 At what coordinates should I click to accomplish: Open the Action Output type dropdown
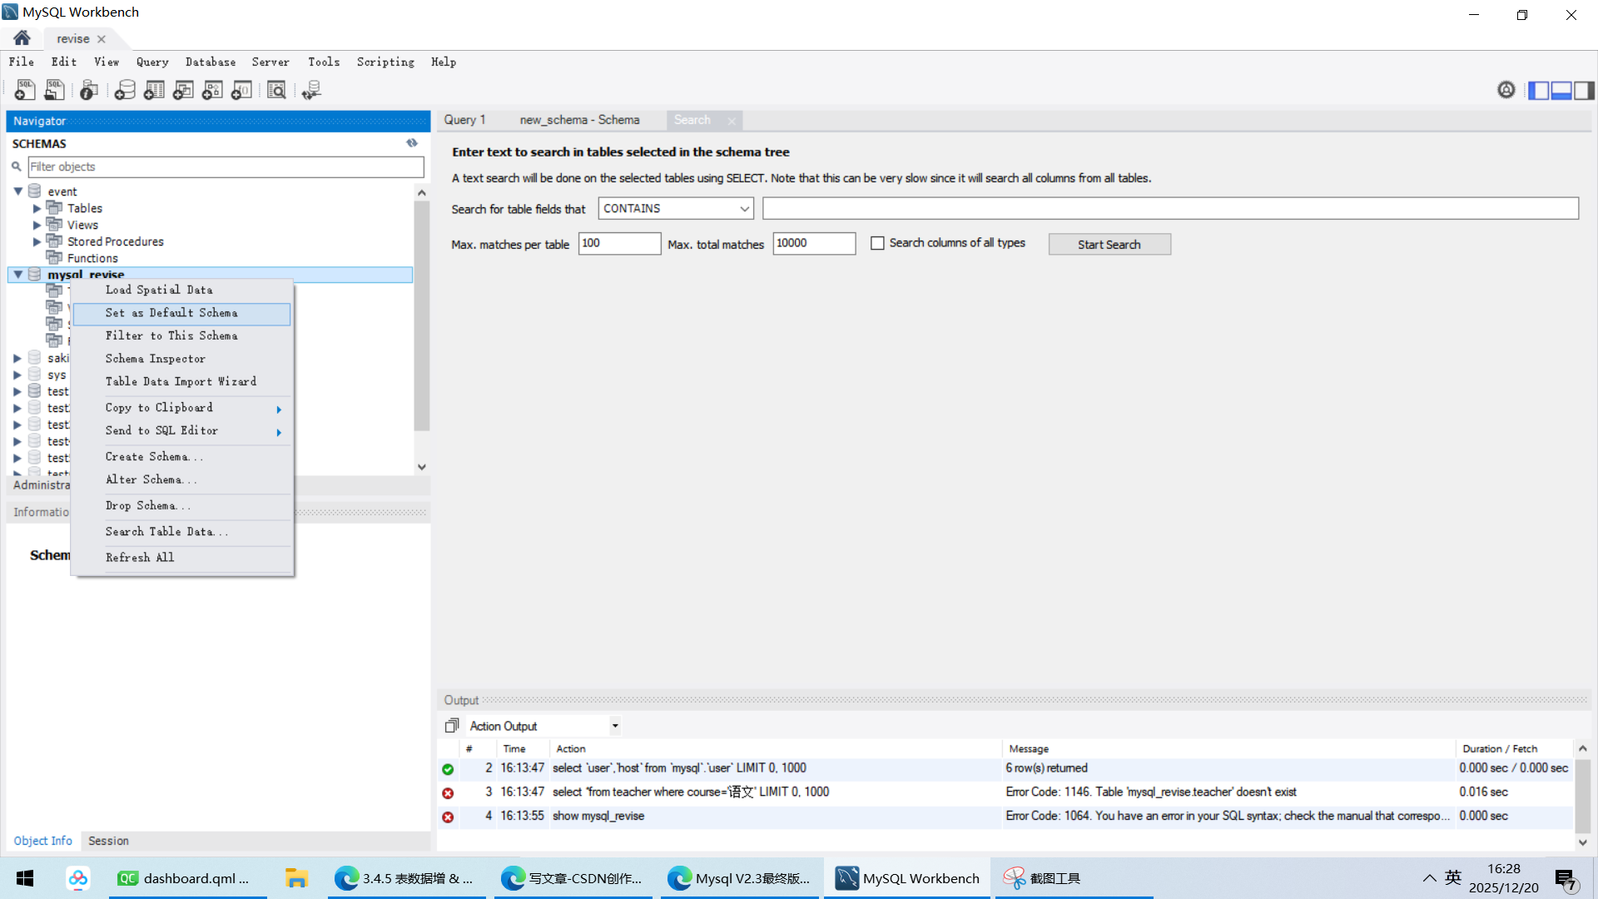click(x=615, y=726)
